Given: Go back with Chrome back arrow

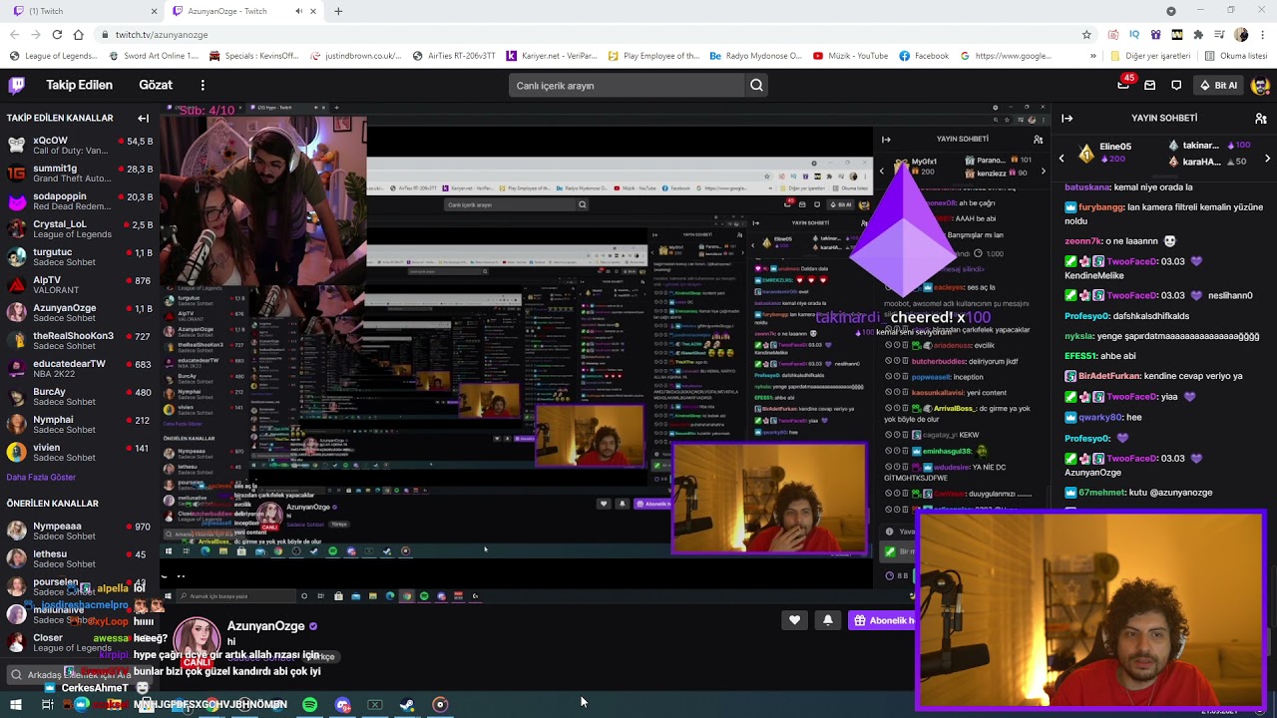Looking at the screenshot, I should tap(14, 34).
